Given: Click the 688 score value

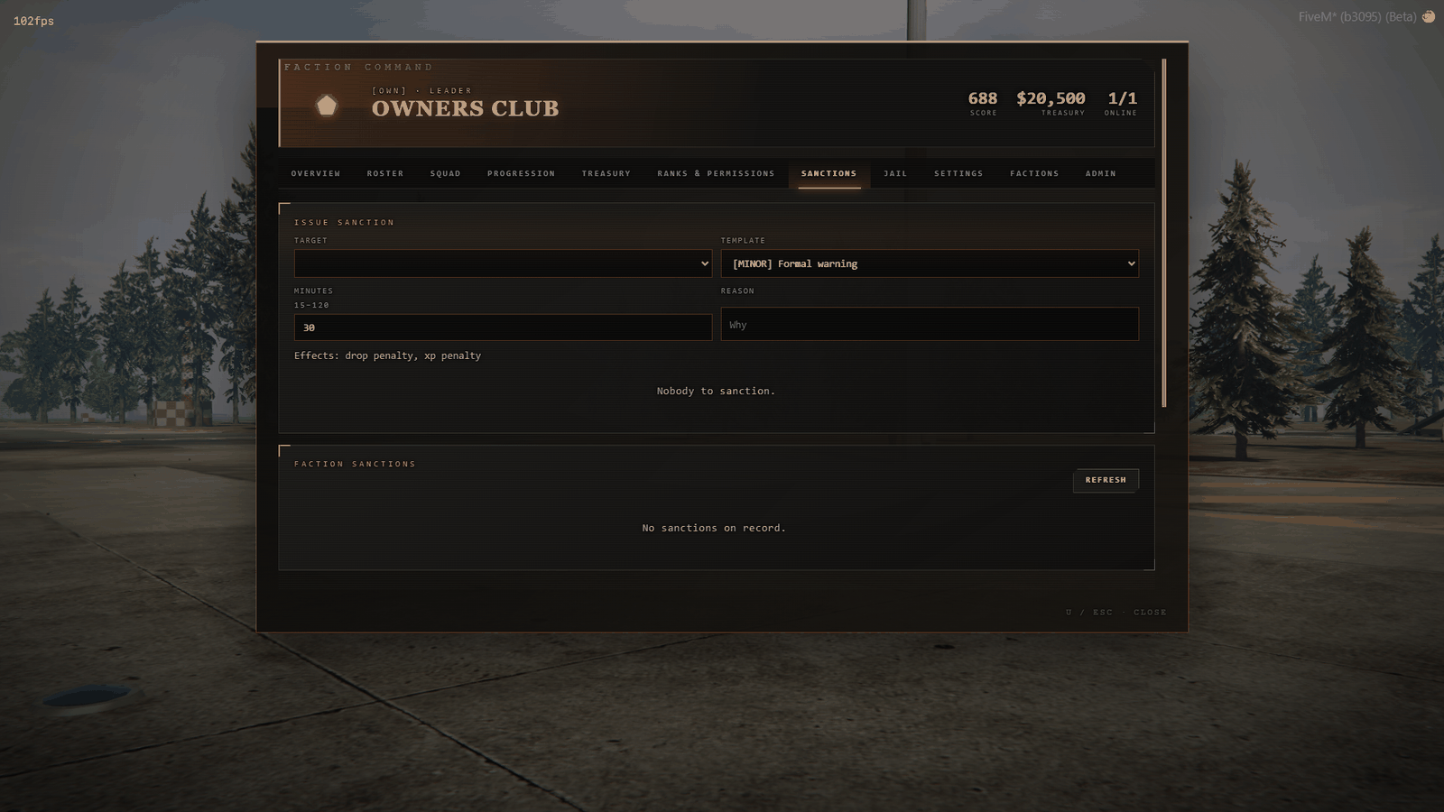Looking at the screenshot, I should [x=983, y=98].
